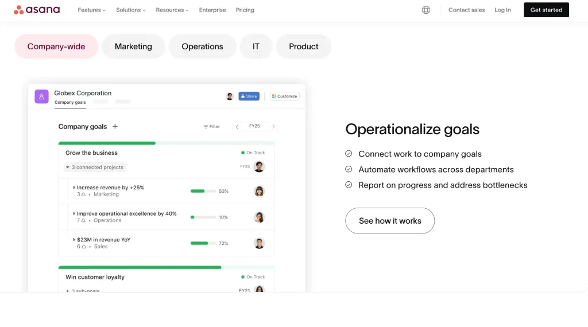Click the Win customer loyalty goal title

click(x=95, y=277)
